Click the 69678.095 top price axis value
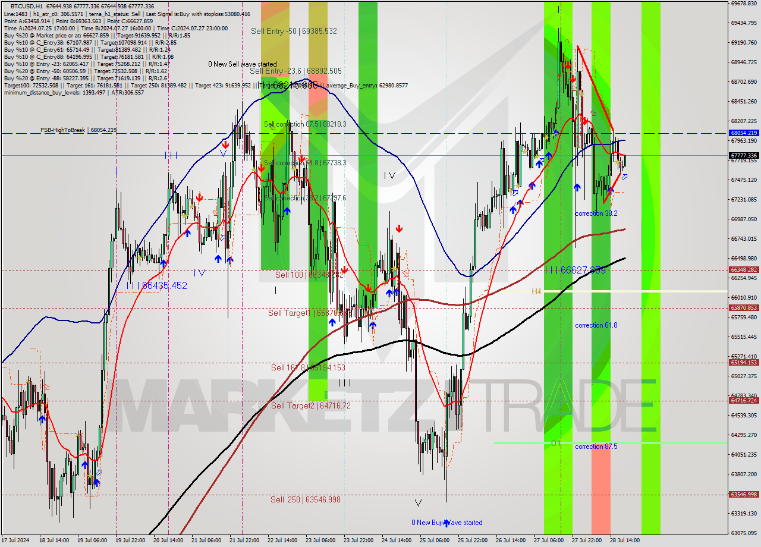The height and width of the screenshot is (547, 761). (x=743, y=3)
